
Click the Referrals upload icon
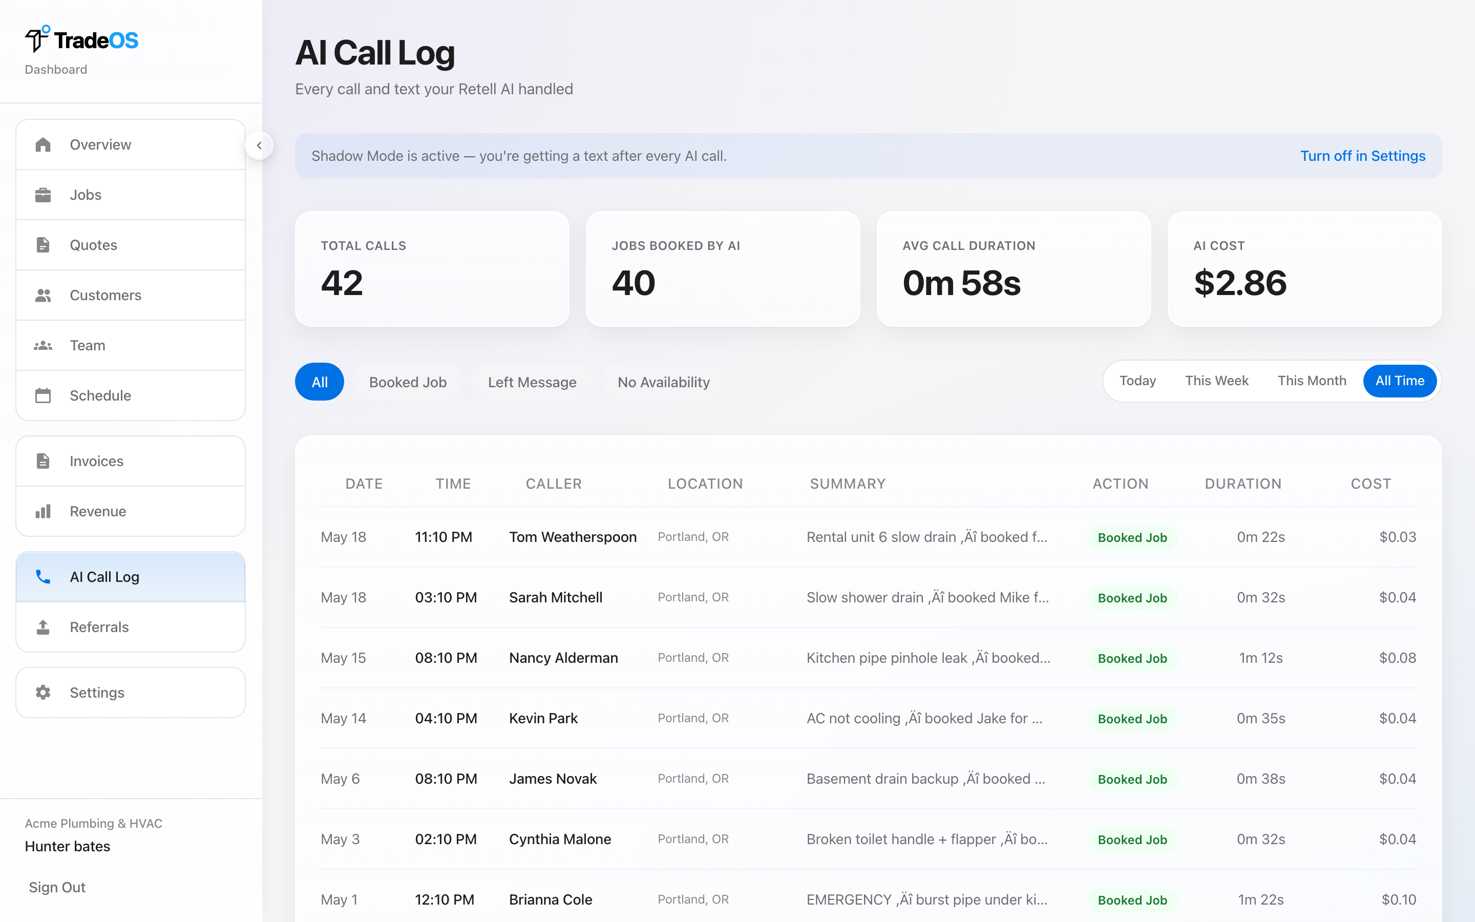tap(43, 627)
